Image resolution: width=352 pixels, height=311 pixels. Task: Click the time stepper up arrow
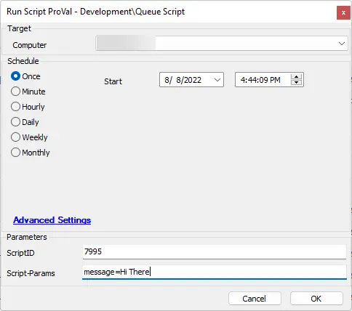[296, 77]
